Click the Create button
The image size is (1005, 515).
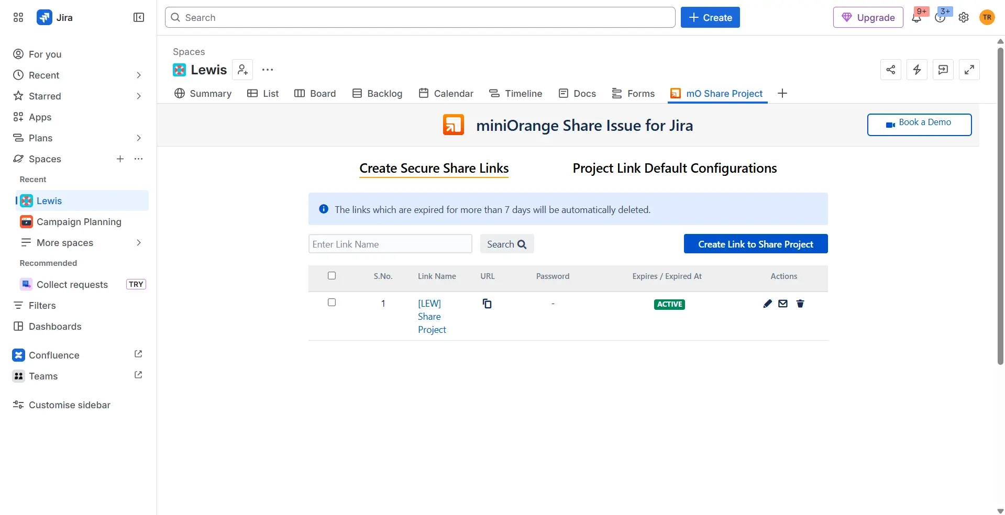pyautogui.click(x=710, y=17)
